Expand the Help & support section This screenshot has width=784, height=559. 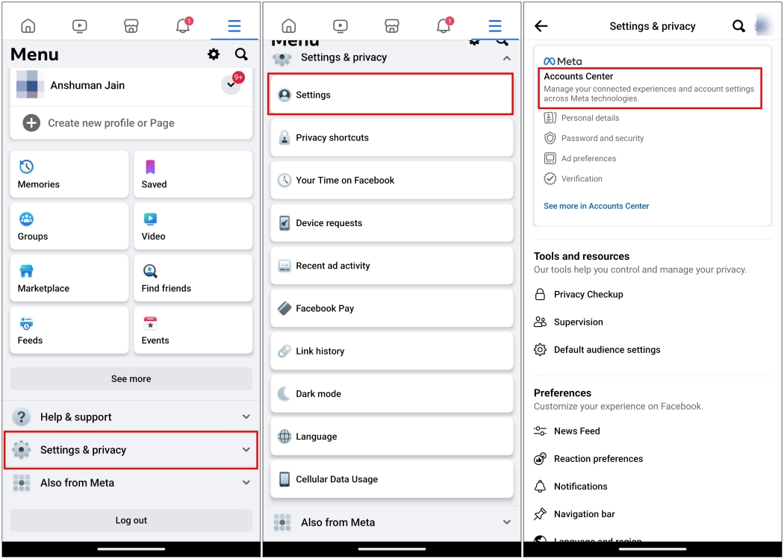point(131,416)
